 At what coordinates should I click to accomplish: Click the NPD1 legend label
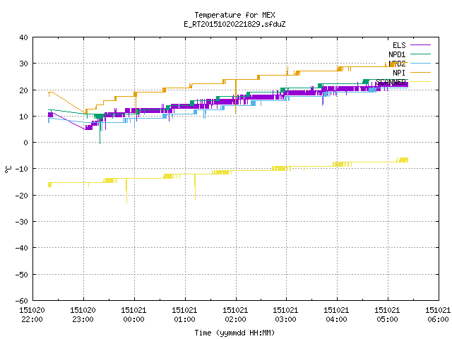click(397, 54)
